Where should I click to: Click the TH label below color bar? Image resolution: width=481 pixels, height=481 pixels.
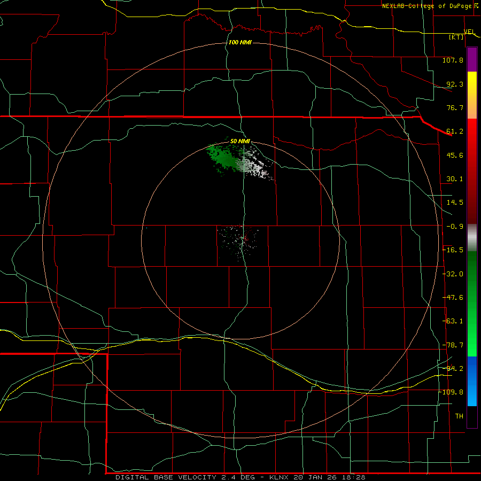tap(459, 416)
